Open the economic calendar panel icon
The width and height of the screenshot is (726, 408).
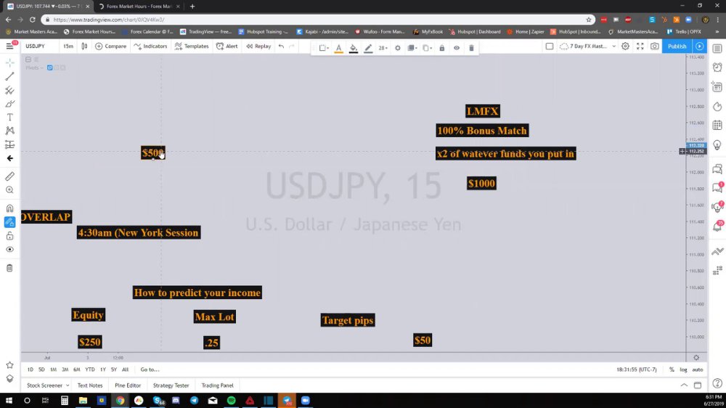[x=717, y=125]
